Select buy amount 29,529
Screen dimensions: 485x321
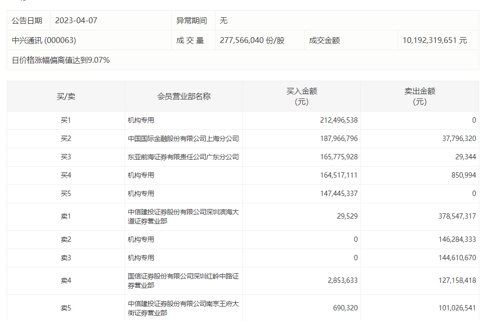[x=347, y=216]
